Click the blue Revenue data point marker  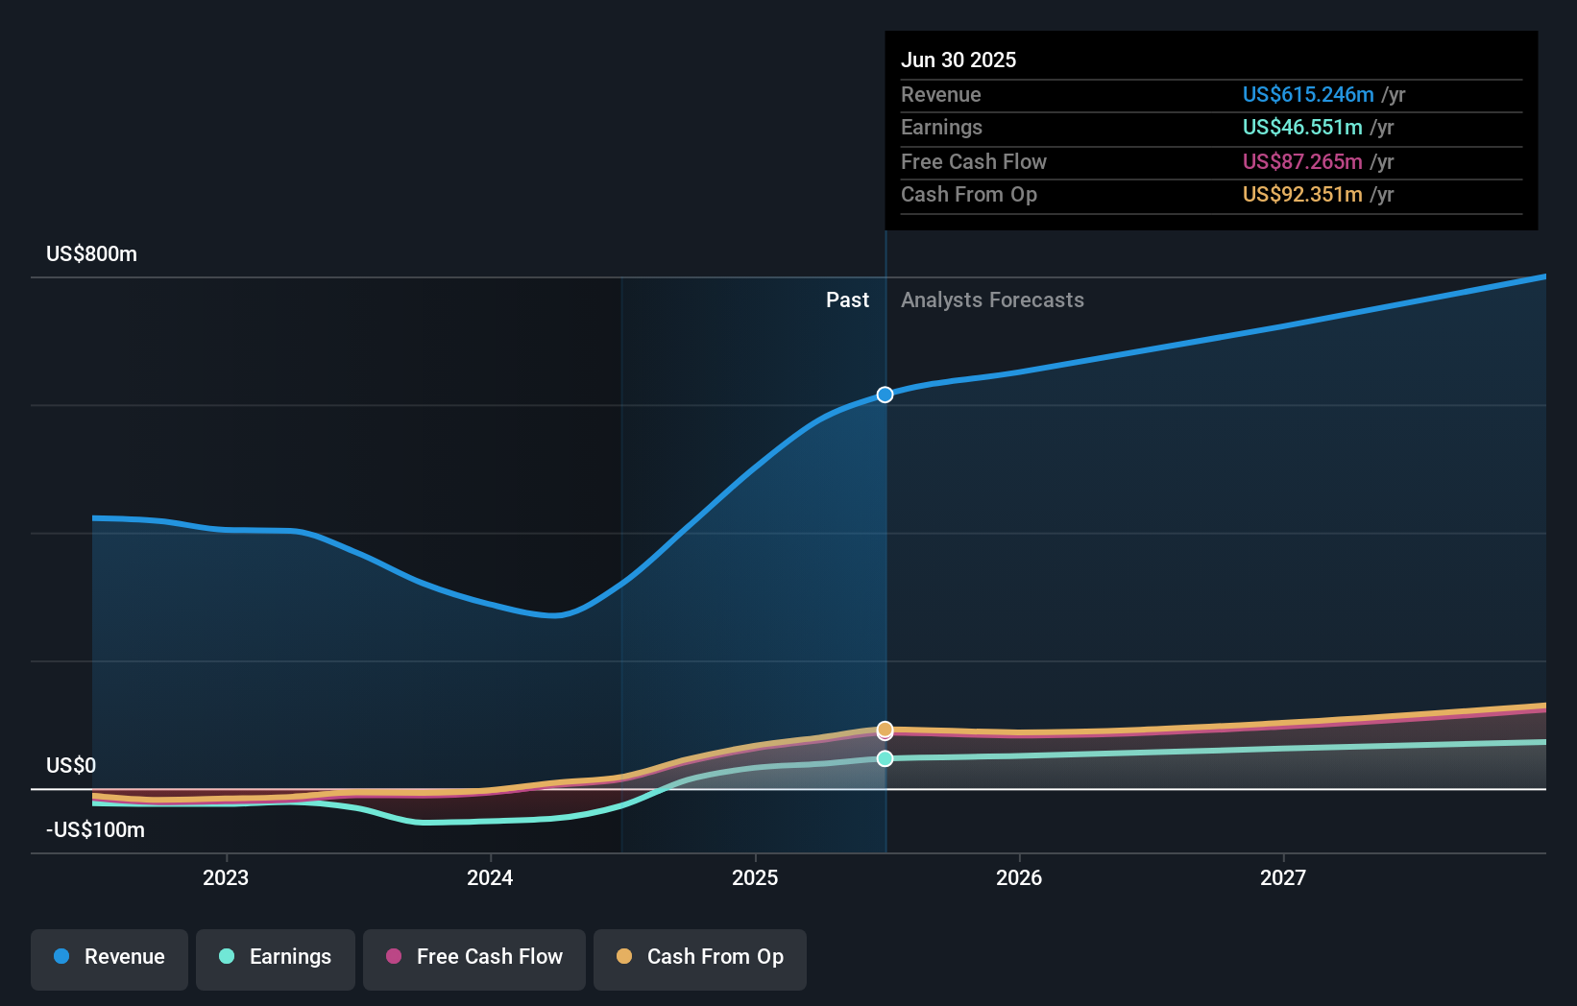pyautogui.click(x=884, y=394)
